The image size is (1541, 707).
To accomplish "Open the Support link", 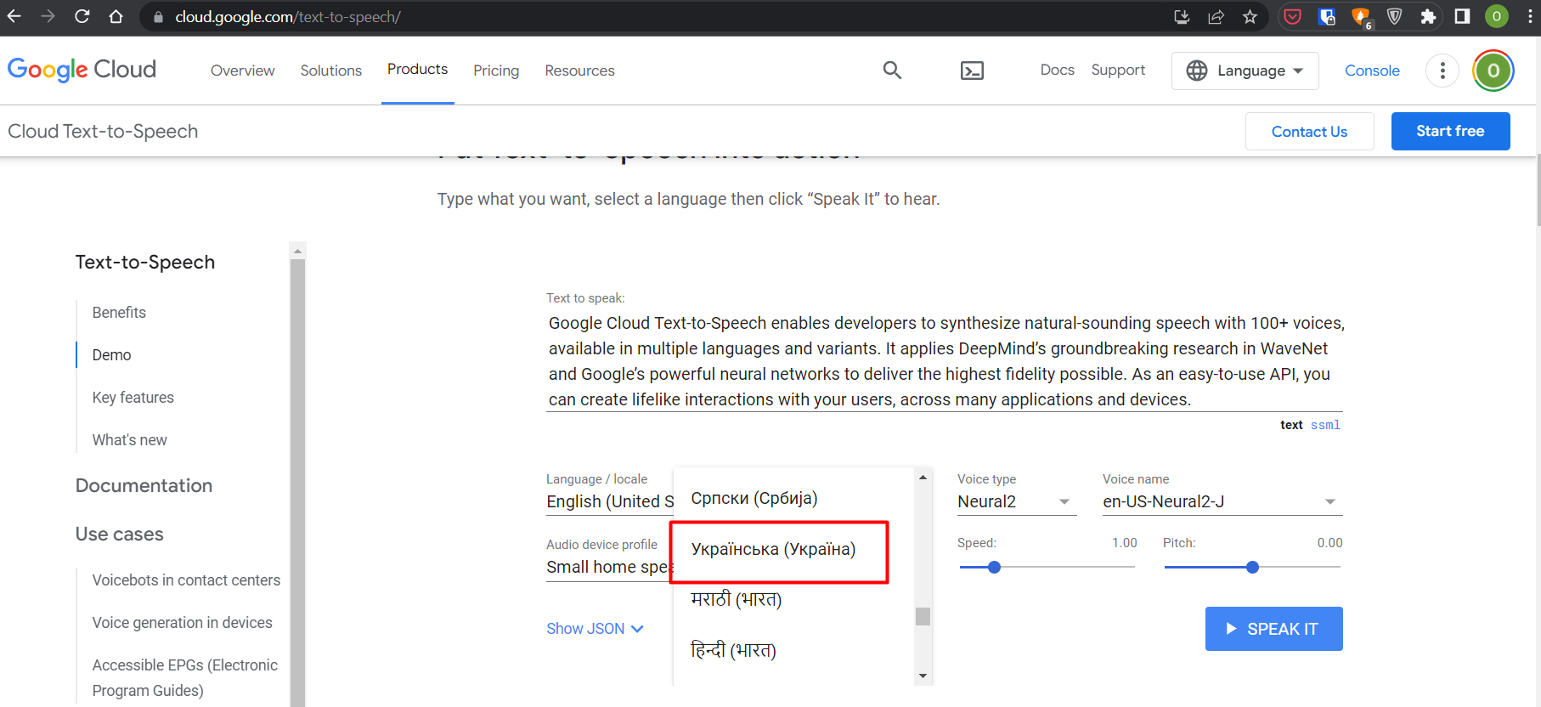I will pos(1118,71).
